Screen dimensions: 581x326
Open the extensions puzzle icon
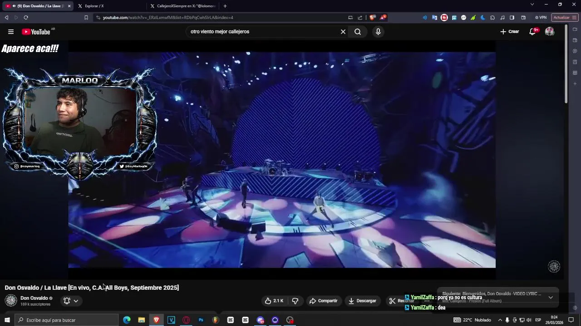pos(492,18)
